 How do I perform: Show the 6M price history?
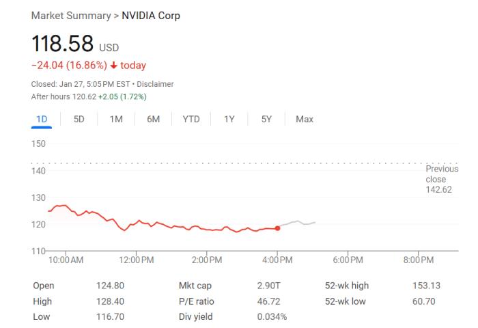[x=154, y=119]
